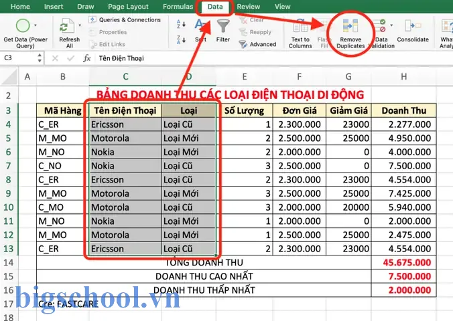Screen dimensions: 453x321
Task: Click the DOANH THU CAO NHẤT label cell
Action: pos(204,276)
